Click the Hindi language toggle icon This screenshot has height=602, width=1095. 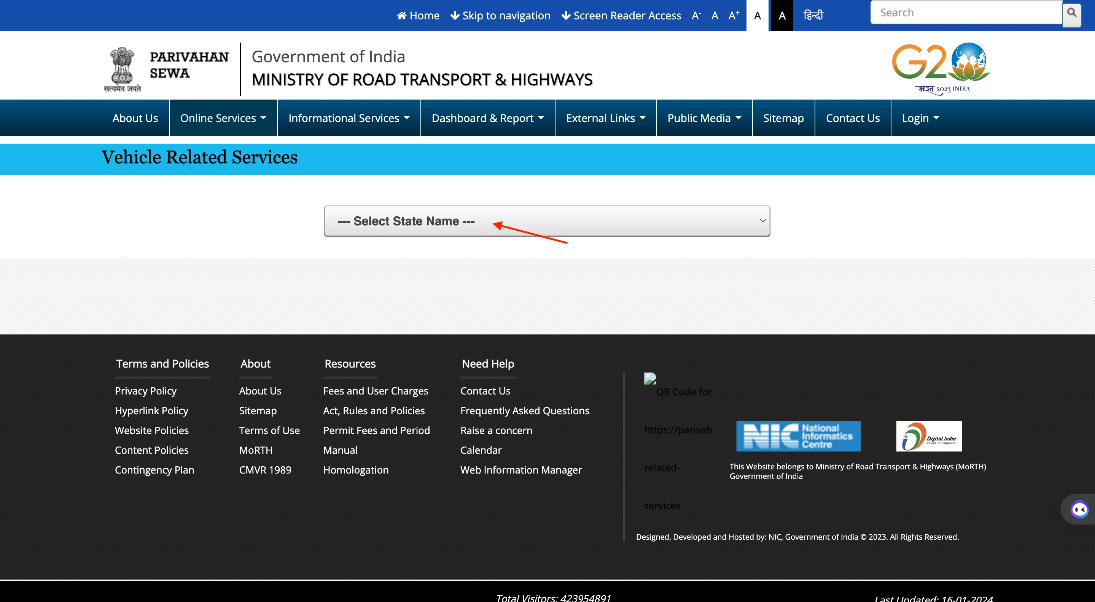tap(815, 15)
